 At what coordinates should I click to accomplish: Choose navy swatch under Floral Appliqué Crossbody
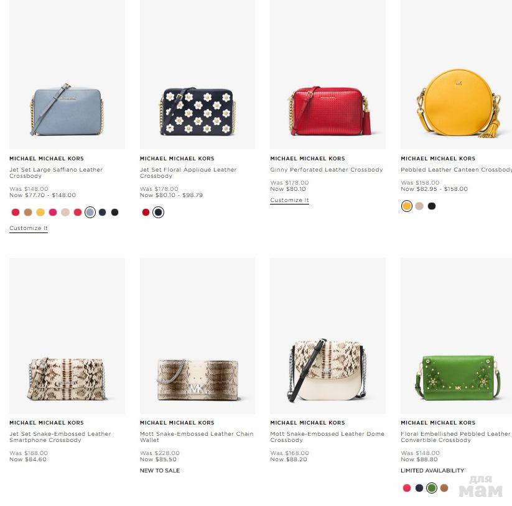159,213
